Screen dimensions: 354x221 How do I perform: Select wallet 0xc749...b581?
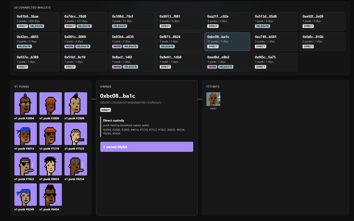click(x=275, y=42)
